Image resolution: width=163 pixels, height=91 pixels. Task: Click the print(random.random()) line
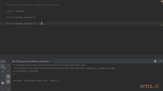[21, 17]
